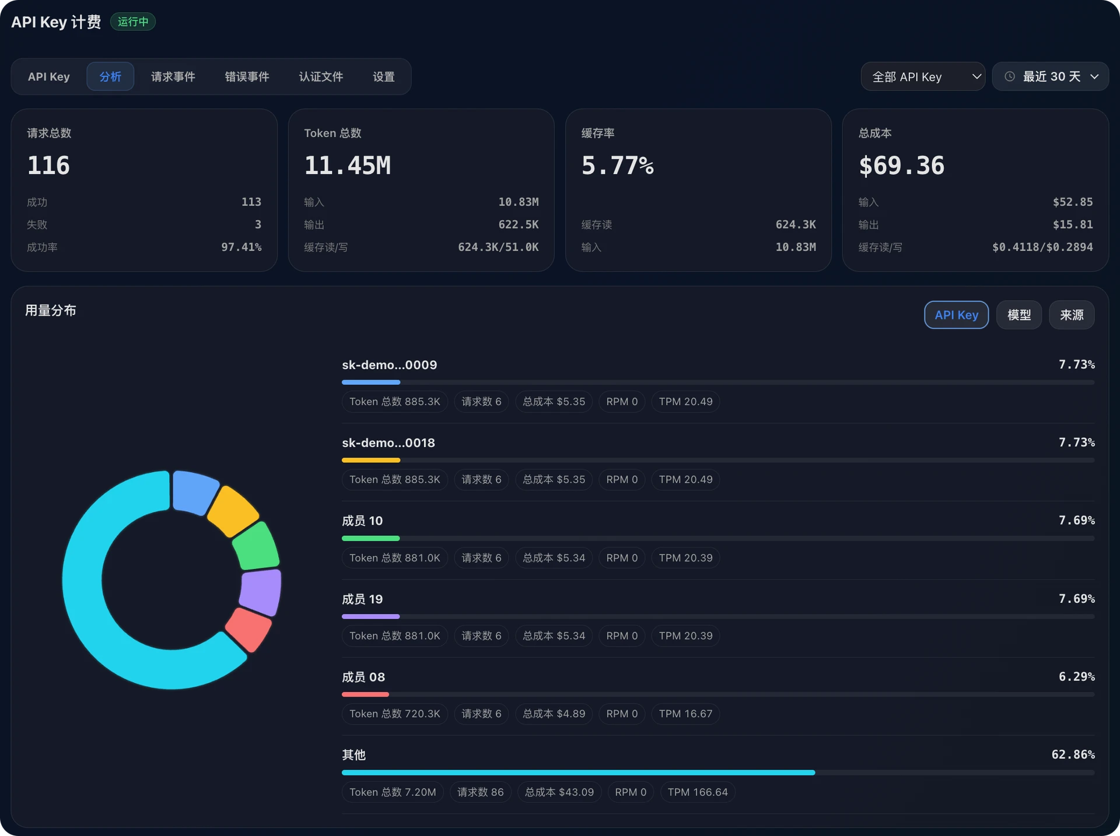Switch usage distribution to 来源 view
Screen dimensions: 1120x836
1071,315
